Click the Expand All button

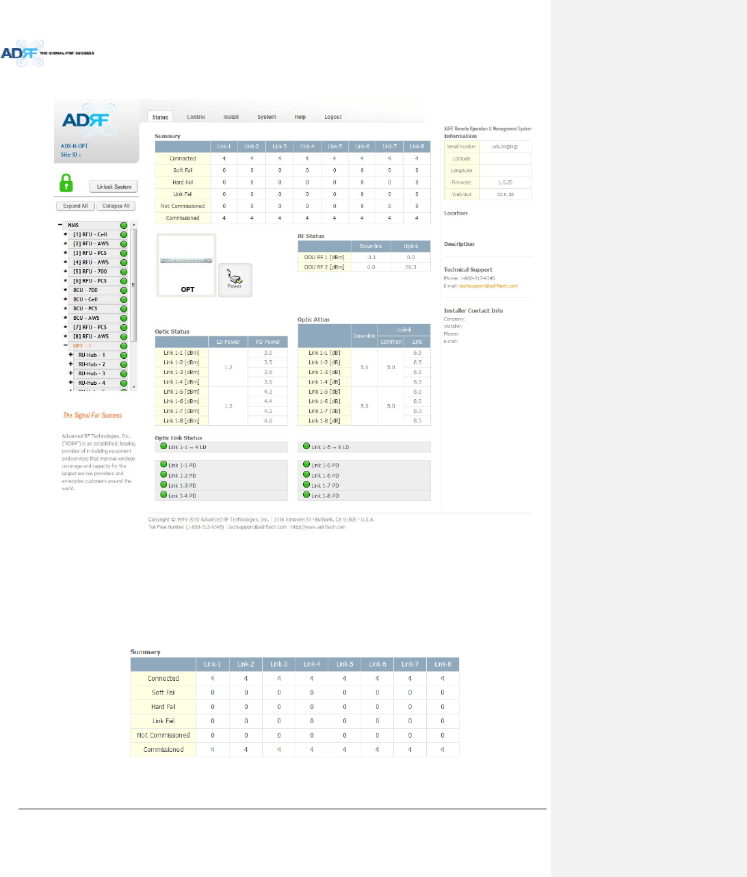[x=75, y=206]
